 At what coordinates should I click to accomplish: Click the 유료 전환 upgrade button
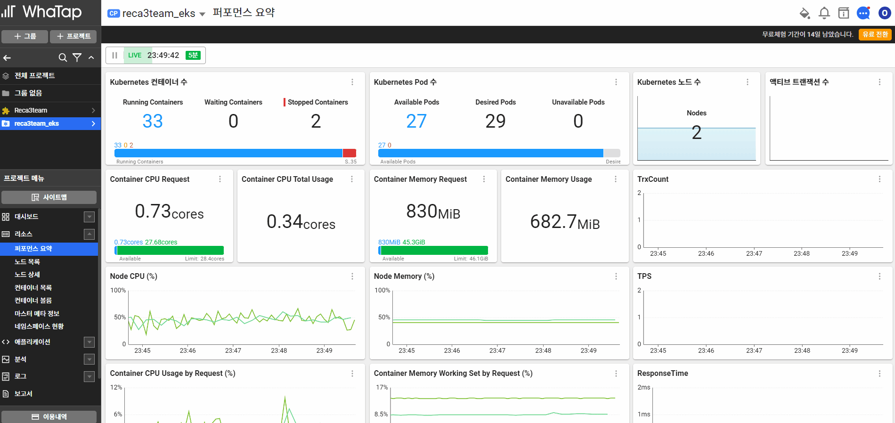coord(875,34)
